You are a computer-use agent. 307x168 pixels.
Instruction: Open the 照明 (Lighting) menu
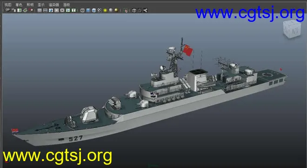pyautogui.click(x=30, y=5)
